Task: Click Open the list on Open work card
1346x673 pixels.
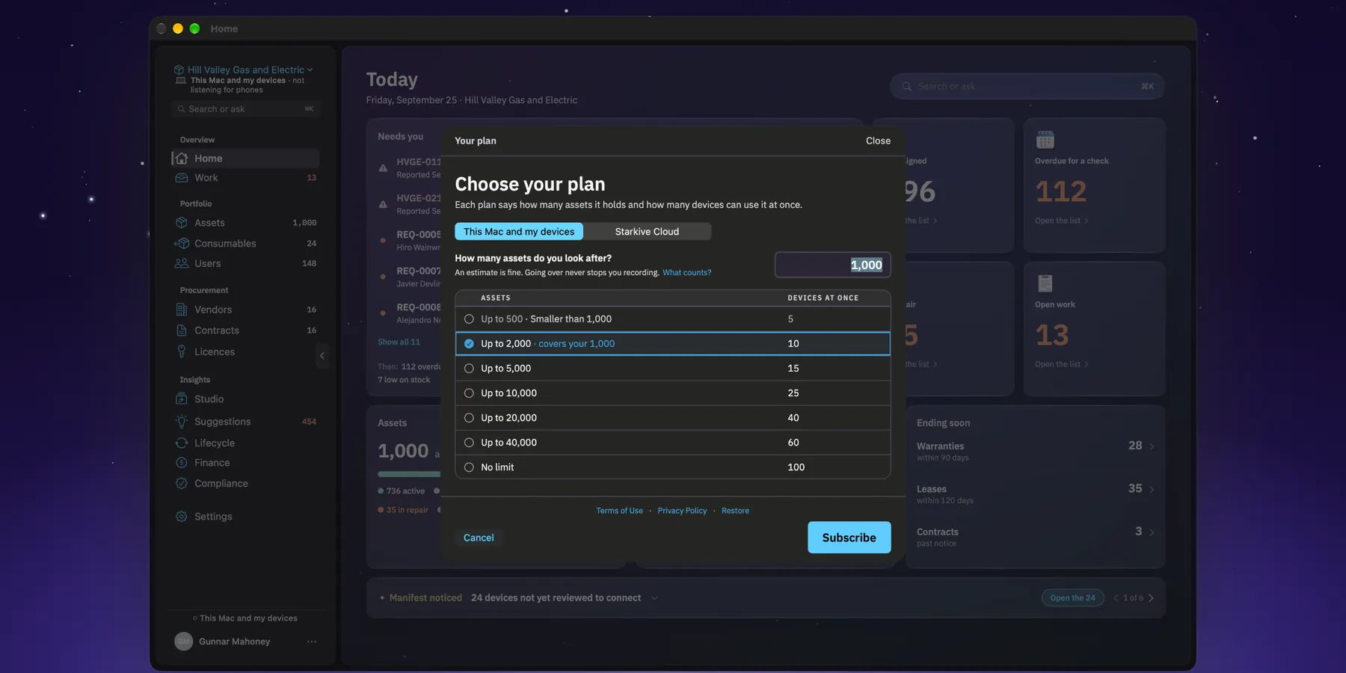Action: tap(1061, 364)
